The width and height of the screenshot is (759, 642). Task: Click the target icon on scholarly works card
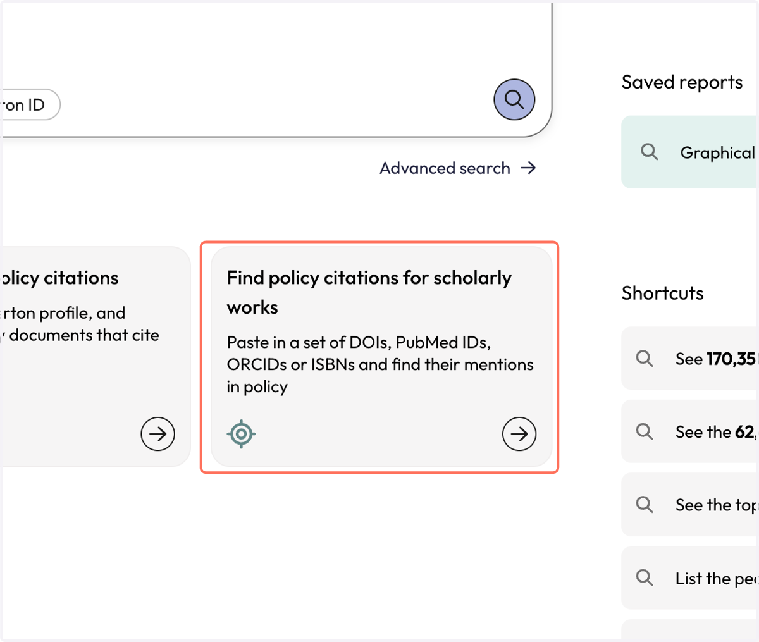pos(241,434)
